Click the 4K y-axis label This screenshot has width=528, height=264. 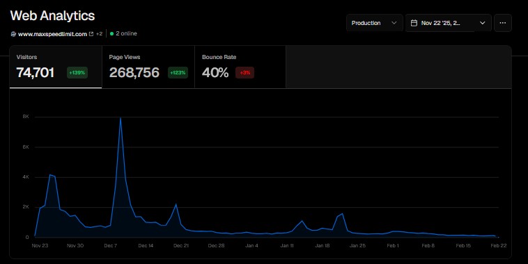(26, 176)
